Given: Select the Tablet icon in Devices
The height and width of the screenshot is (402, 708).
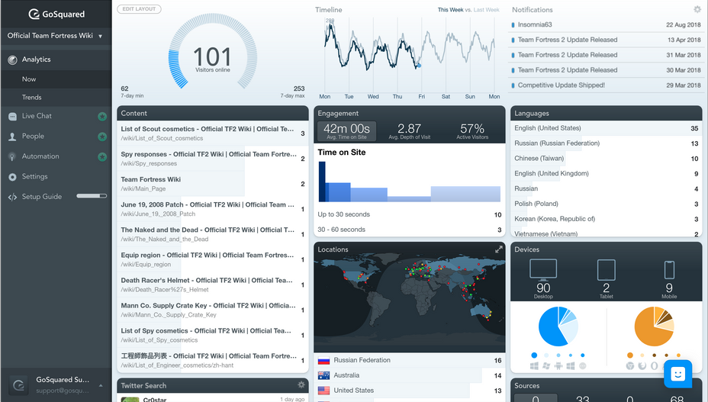Looking at the screenshot, I should click(606, 270).
